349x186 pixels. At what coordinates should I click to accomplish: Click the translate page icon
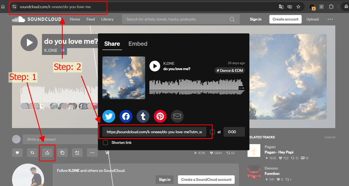tap(281, 7)
